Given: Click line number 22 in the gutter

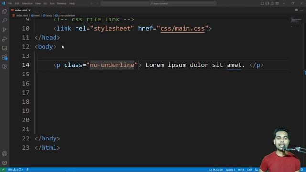Looking at the screenshot, I should pyautogui.click(x=25, y=139).
